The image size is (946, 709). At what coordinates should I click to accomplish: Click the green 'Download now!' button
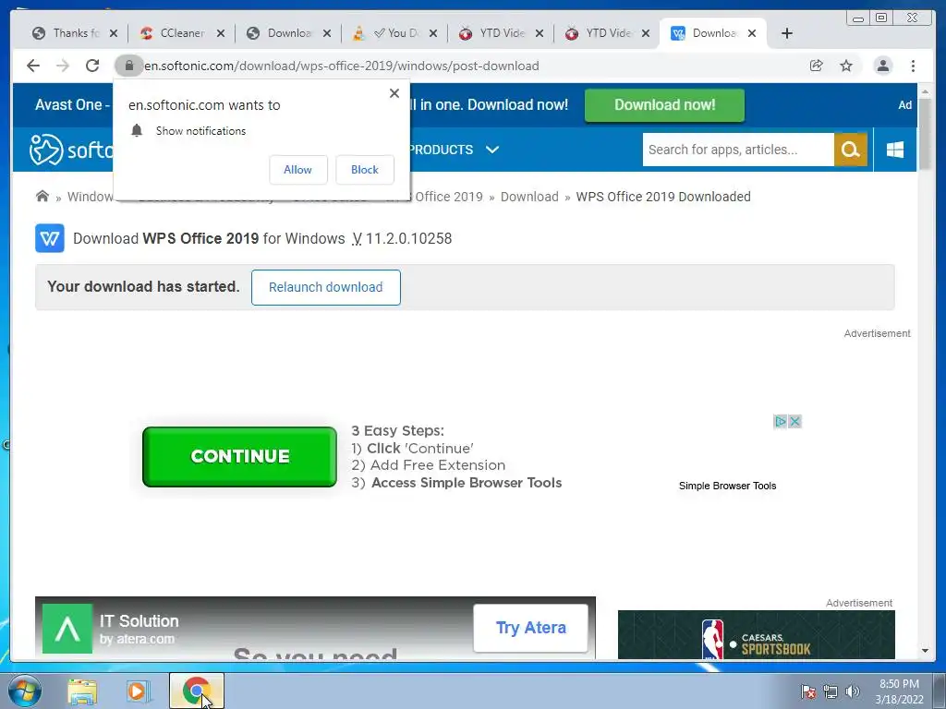click(x=664, y=105)
